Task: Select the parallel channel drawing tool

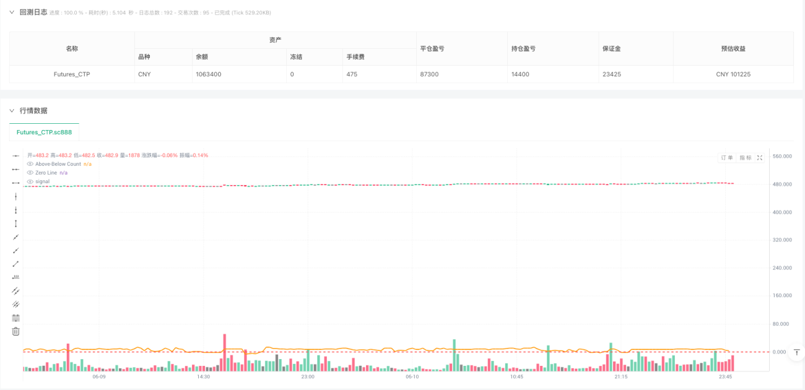Action: coord(15,290)
